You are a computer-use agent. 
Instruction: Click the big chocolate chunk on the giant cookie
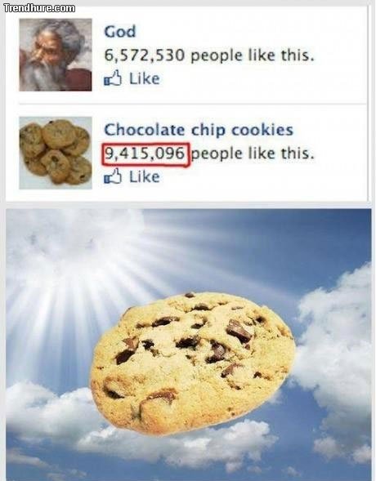[x=239, y=332]
